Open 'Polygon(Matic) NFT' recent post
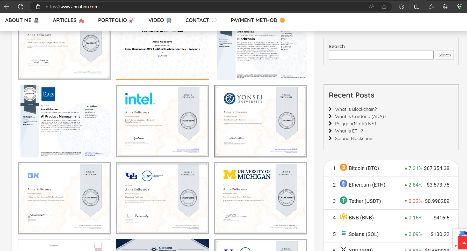 pos(356,124)
